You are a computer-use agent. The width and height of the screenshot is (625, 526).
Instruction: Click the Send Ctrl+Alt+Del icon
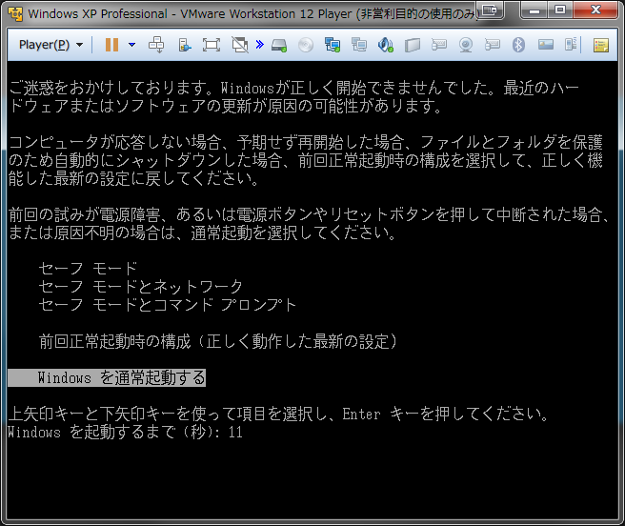(x=157, y=45)
